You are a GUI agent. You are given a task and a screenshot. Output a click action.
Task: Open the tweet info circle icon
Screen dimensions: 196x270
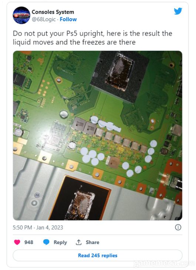(178, 227)
